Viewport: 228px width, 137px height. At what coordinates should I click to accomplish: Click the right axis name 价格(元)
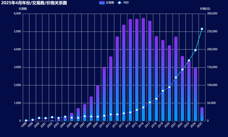205,9
